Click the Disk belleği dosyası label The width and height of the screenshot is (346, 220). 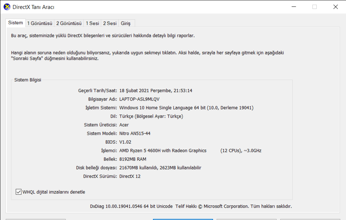pos(96,168)
